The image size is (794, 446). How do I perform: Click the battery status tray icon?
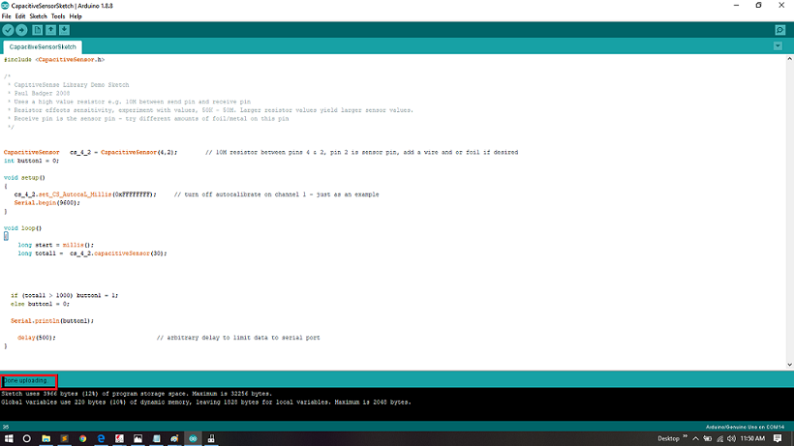(708, 438)
